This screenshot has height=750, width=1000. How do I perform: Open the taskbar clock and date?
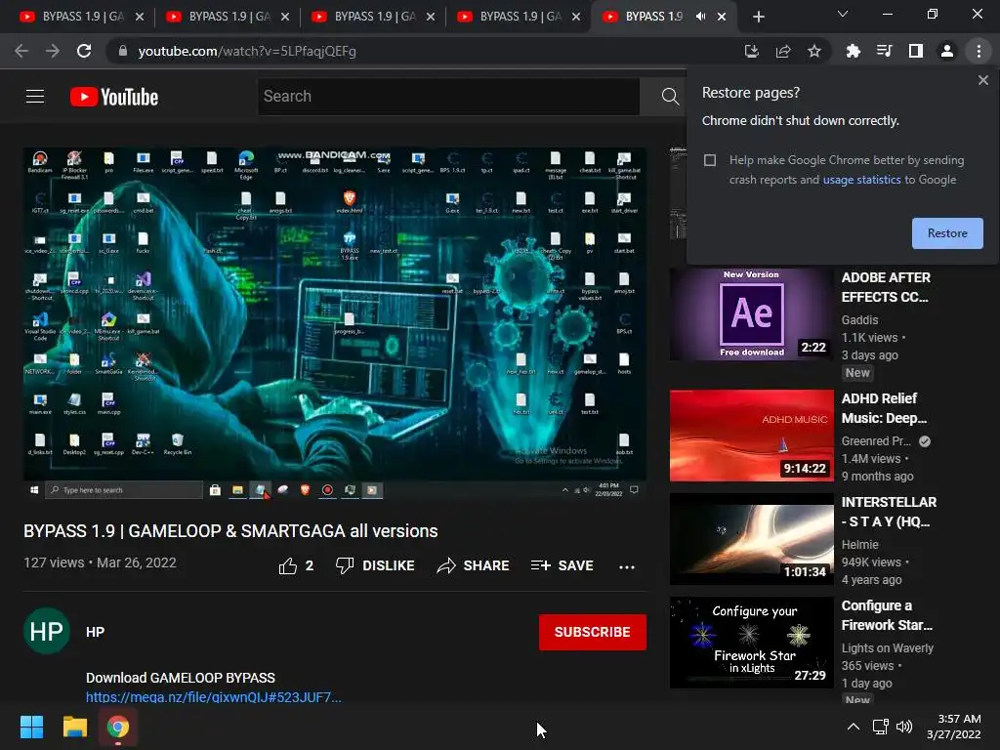pyautogui.click(x=953, y=727)
